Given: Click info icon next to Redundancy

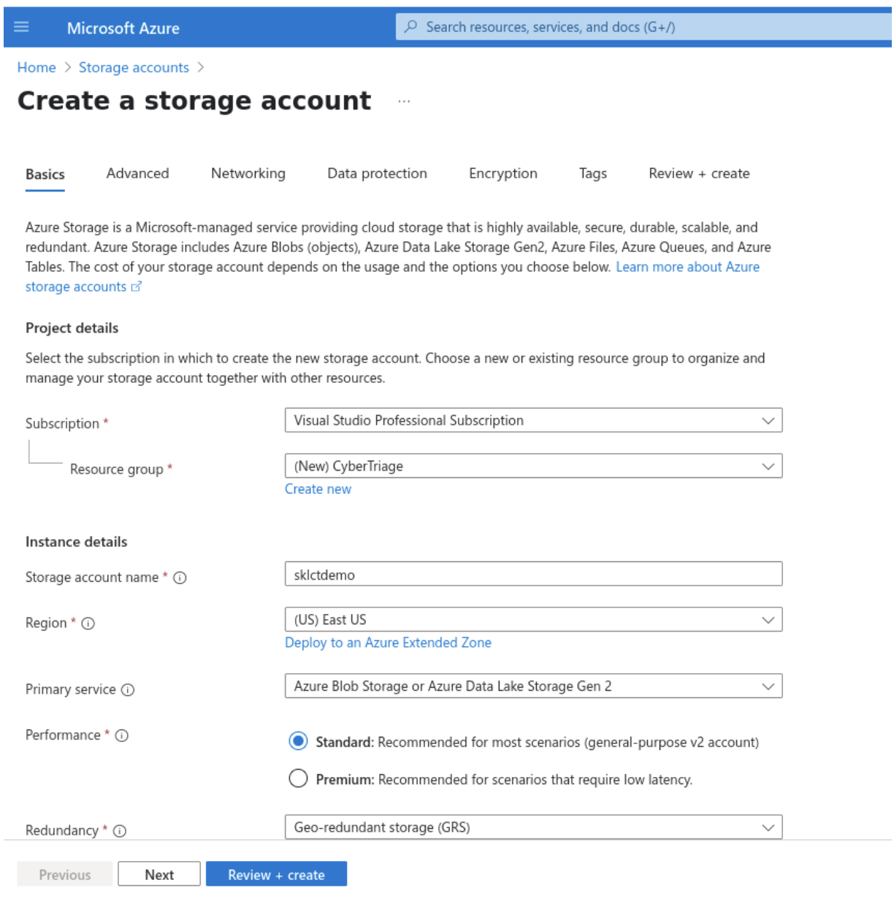Looking at the screenshot, I should [120, 831].
